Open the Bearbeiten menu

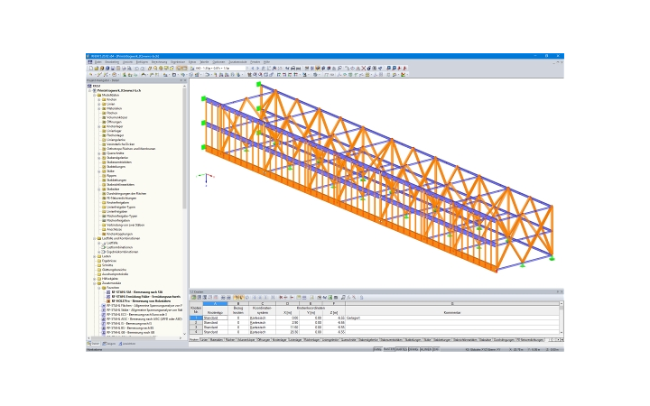tap(112, 62)
